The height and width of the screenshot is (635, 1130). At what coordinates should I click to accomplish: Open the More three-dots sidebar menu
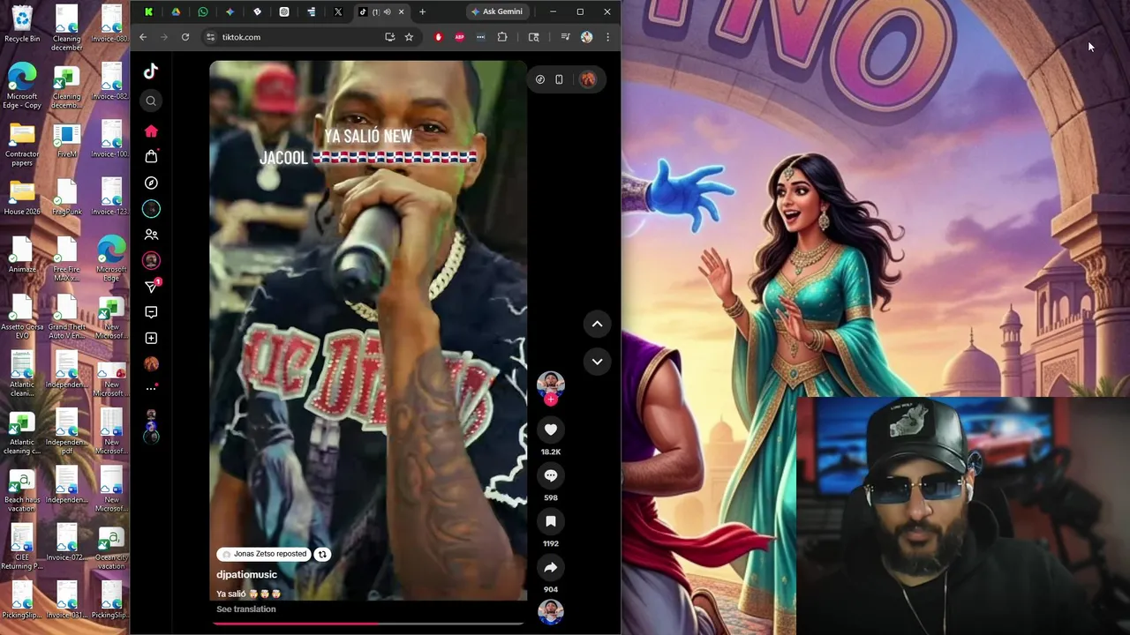151,388
